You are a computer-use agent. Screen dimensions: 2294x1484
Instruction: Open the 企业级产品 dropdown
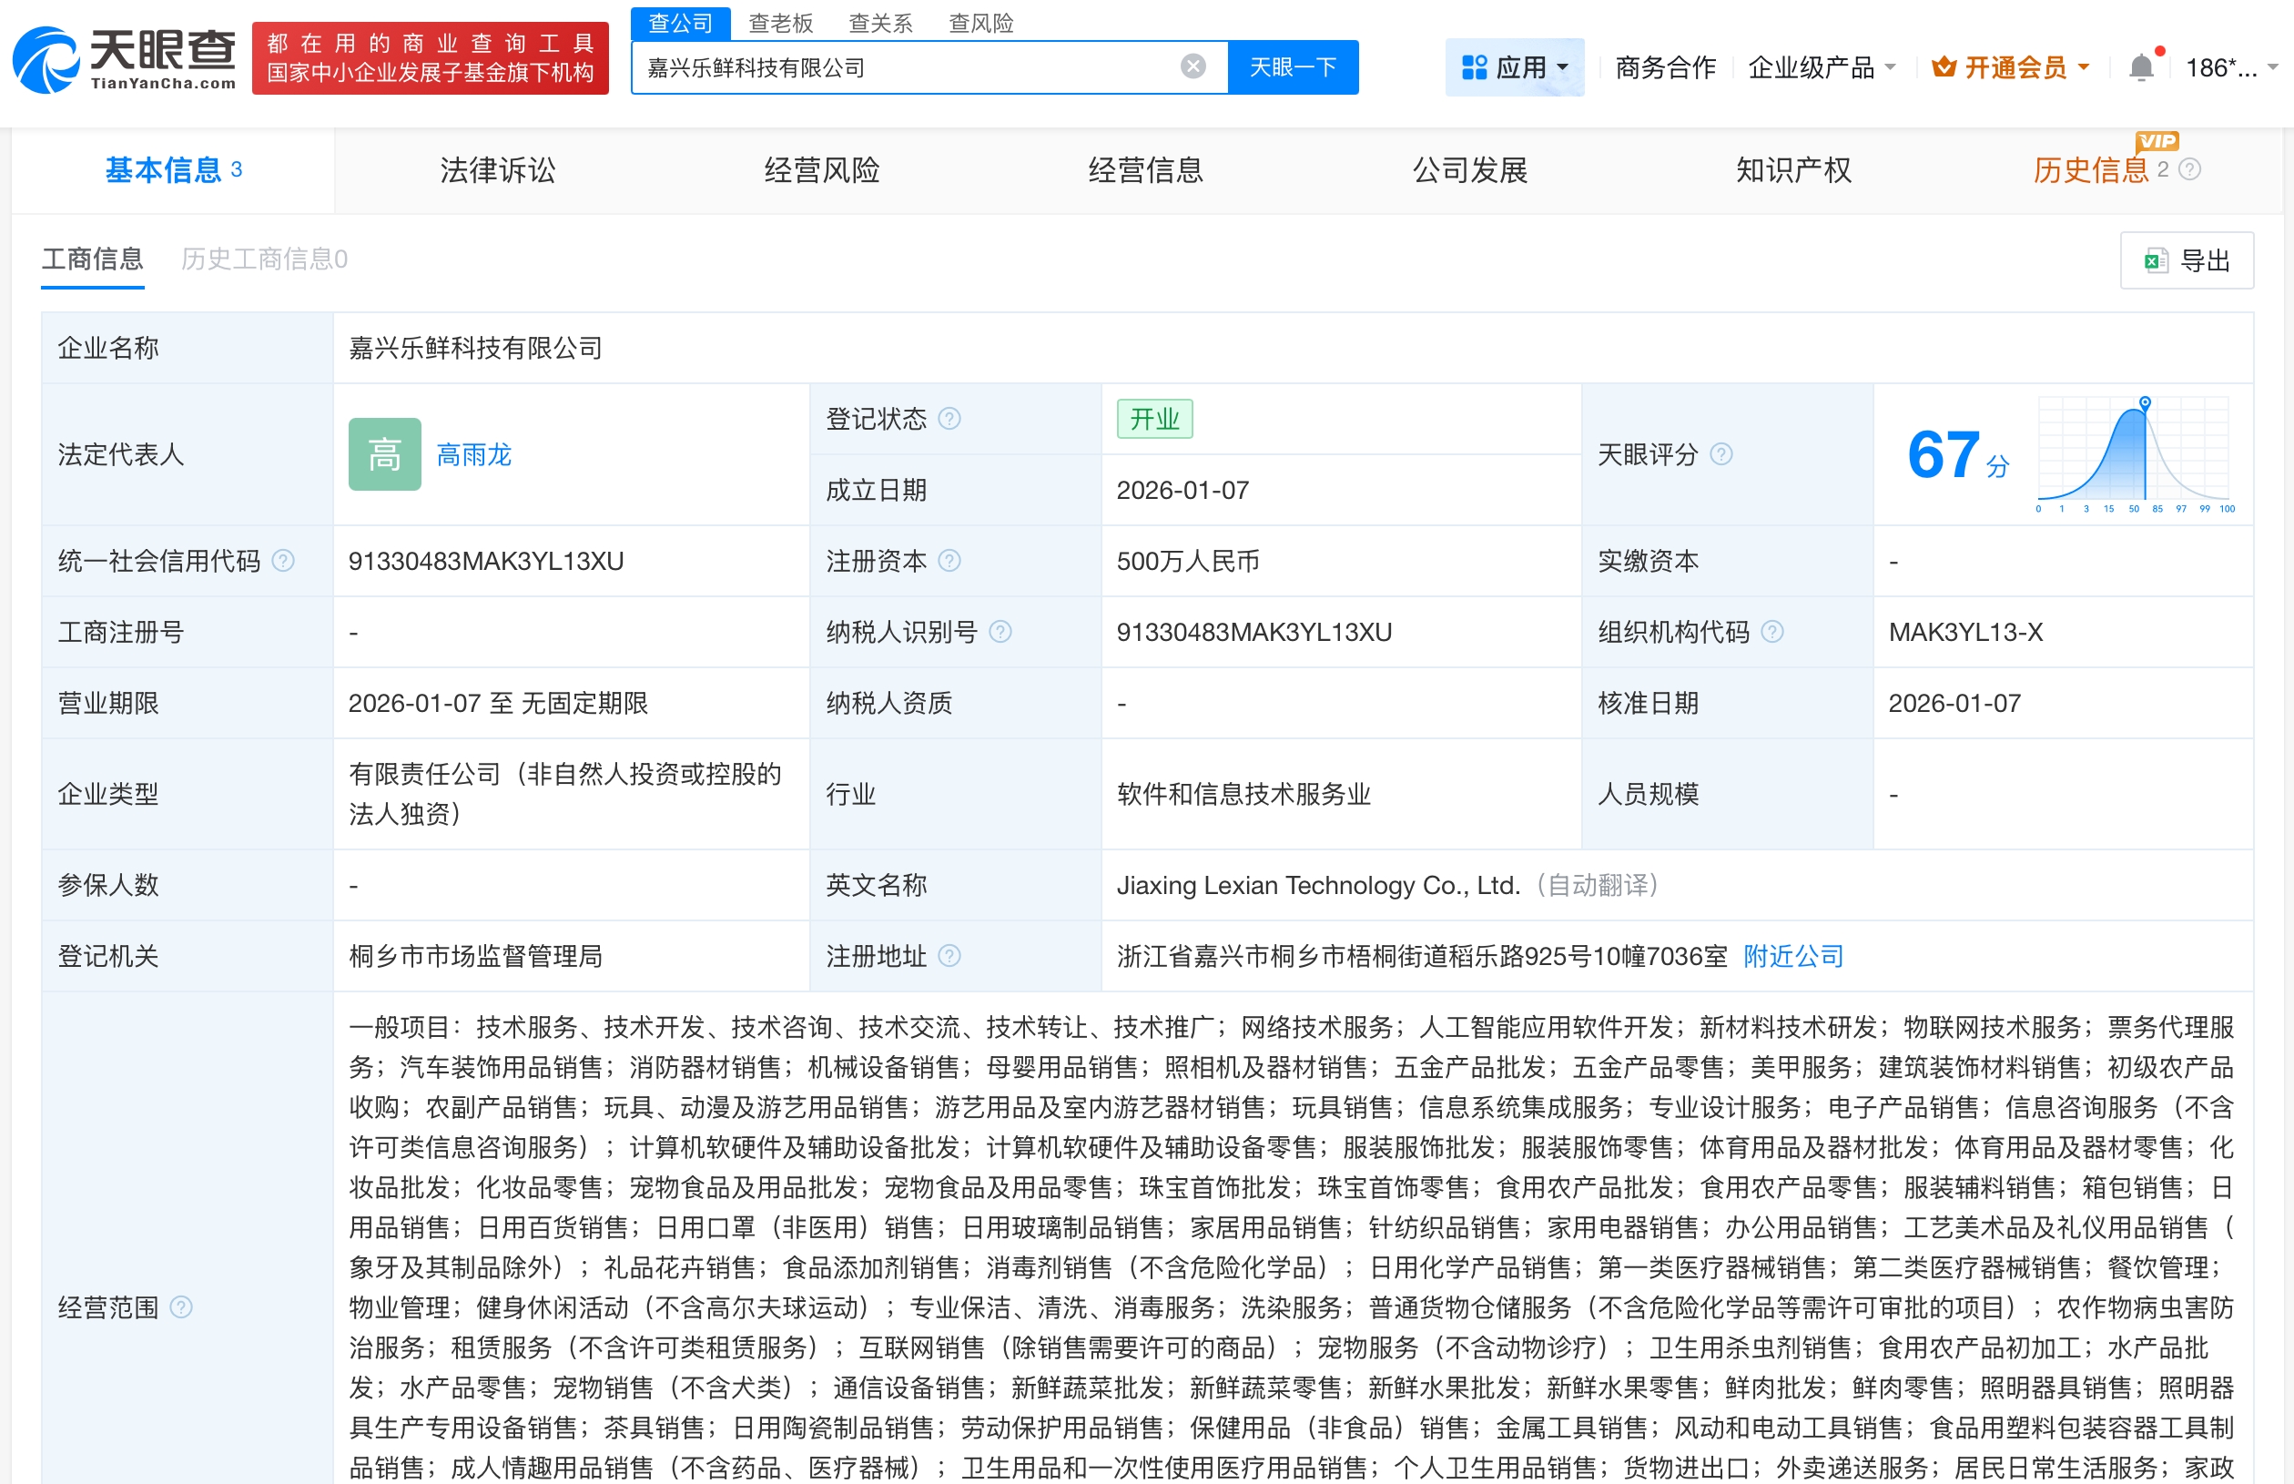pyautogui.click(x=1821, y=67)
